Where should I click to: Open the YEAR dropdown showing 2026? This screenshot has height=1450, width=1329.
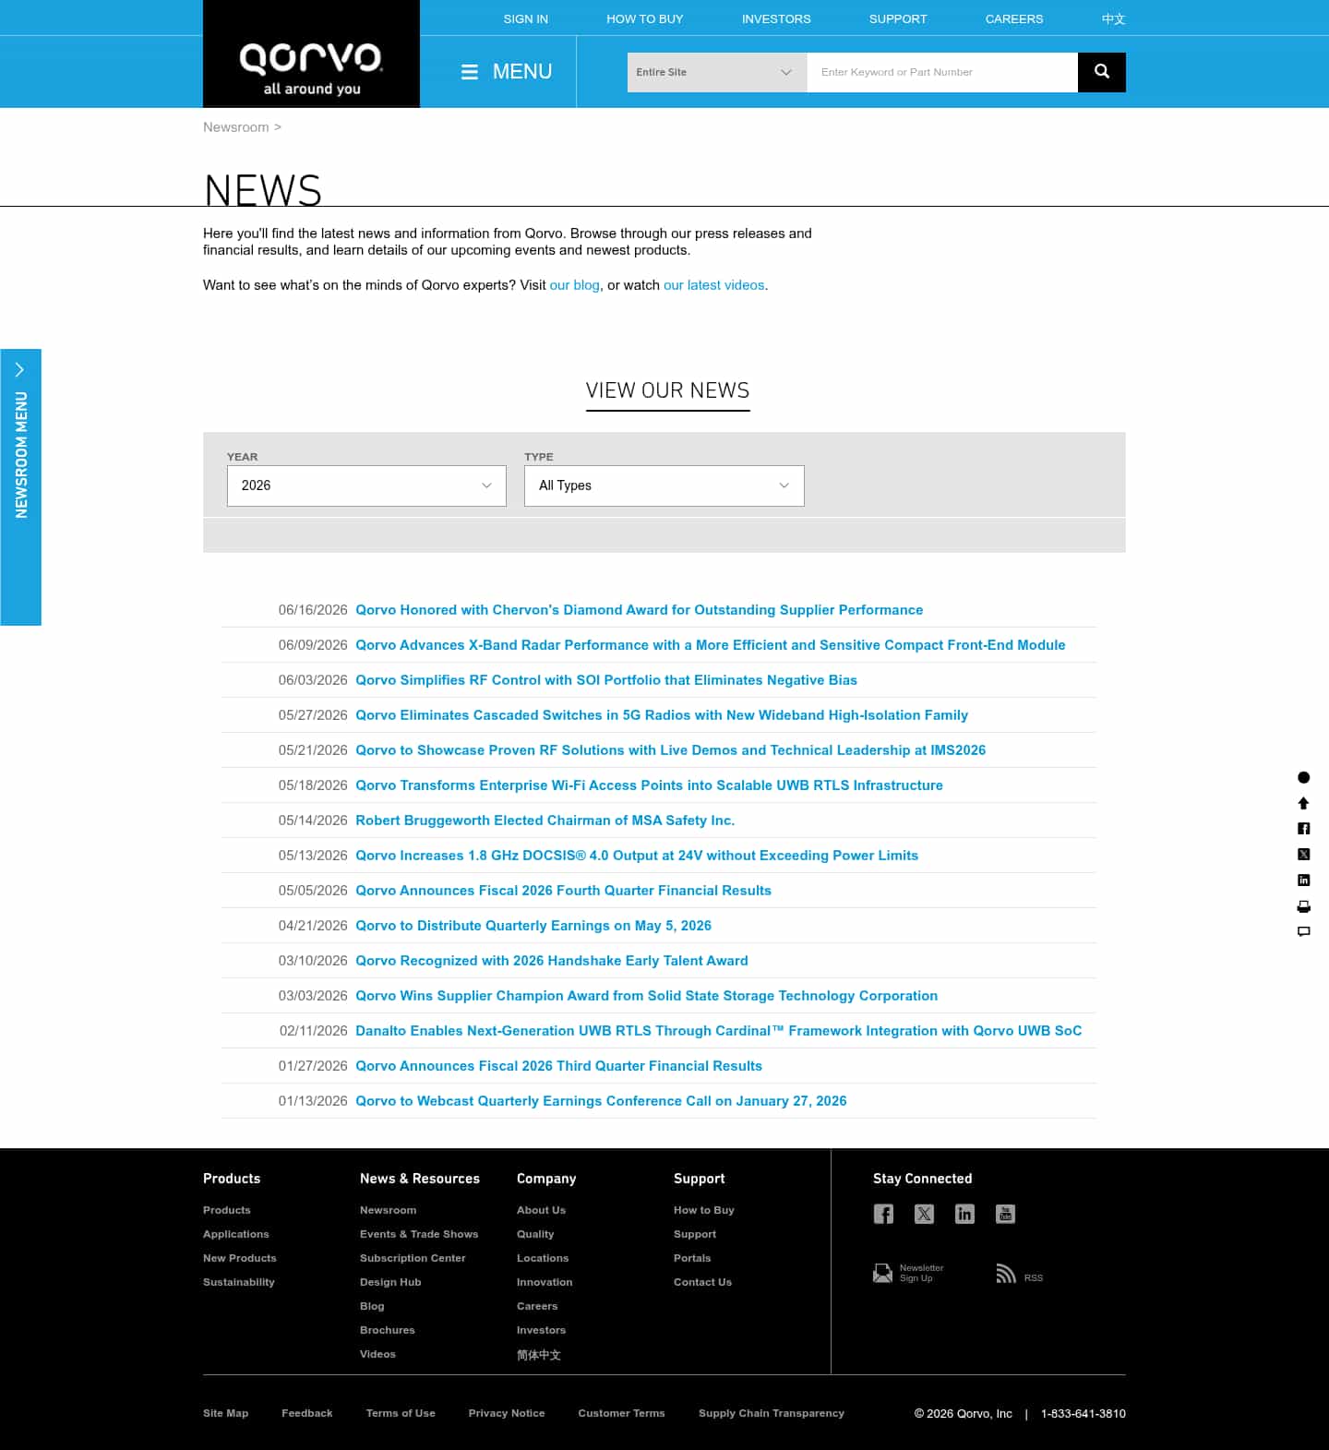click(x=366, y=485)
